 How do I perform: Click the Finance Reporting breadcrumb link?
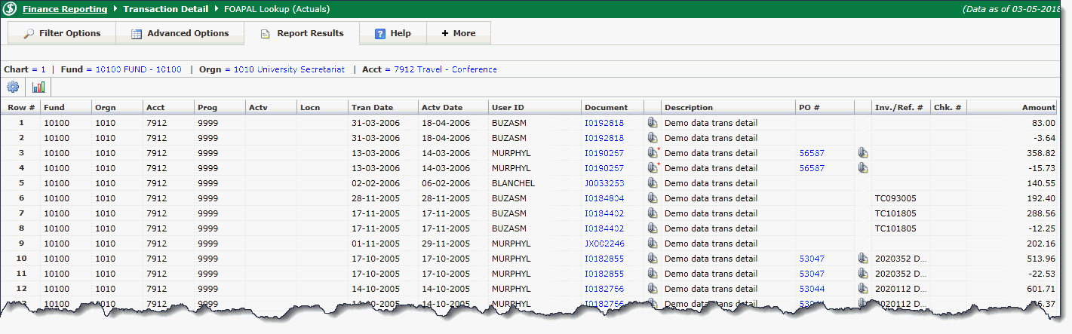(65, 10)
